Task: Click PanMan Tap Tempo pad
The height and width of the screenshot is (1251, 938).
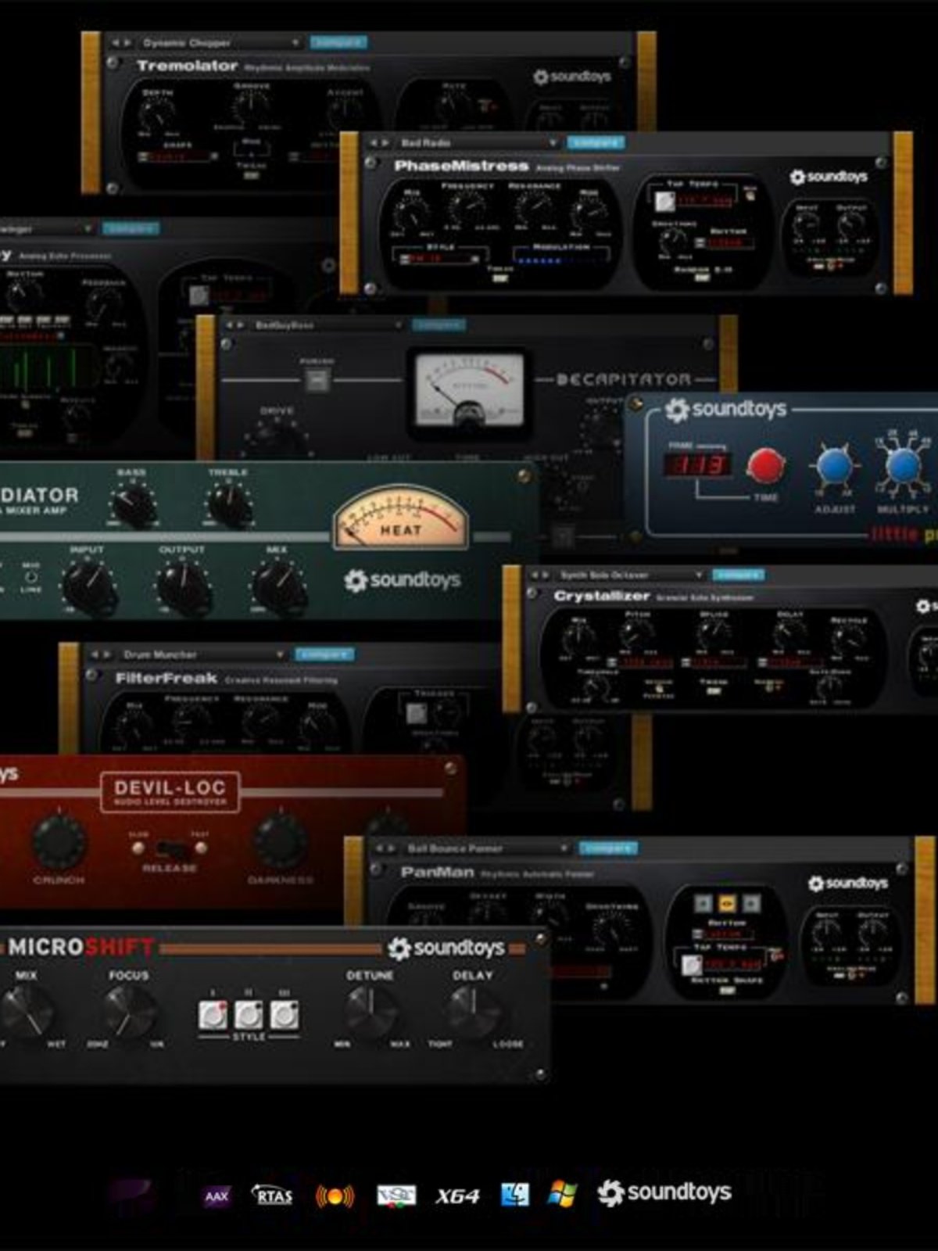Action: (x=692, y=966)
